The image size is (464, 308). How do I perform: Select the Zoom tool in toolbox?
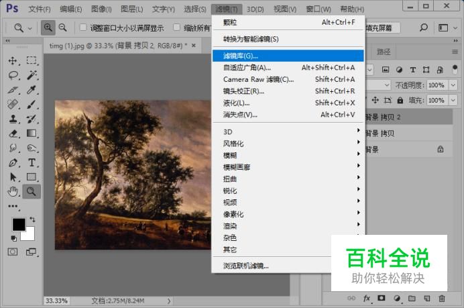(32, 191)
